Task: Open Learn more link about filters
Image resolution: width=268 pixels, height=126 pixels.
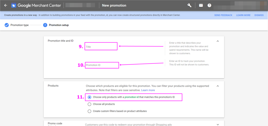Action: 148,90
